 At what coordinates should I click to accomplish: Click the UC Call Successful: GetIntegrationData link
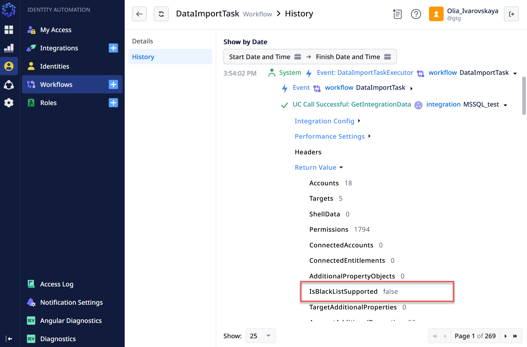pos(352,104)
